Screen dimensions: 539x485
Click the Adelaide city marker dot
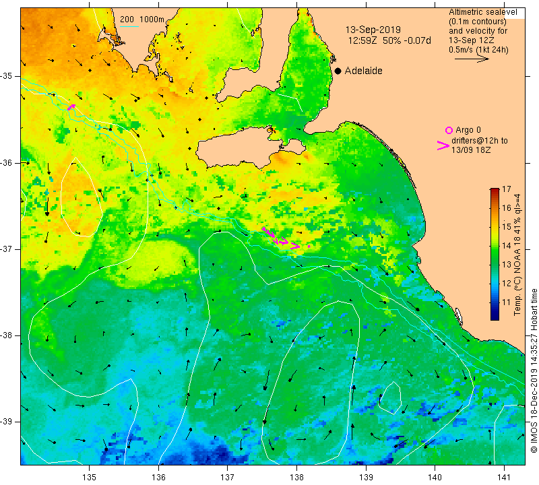tap(338, 71)
